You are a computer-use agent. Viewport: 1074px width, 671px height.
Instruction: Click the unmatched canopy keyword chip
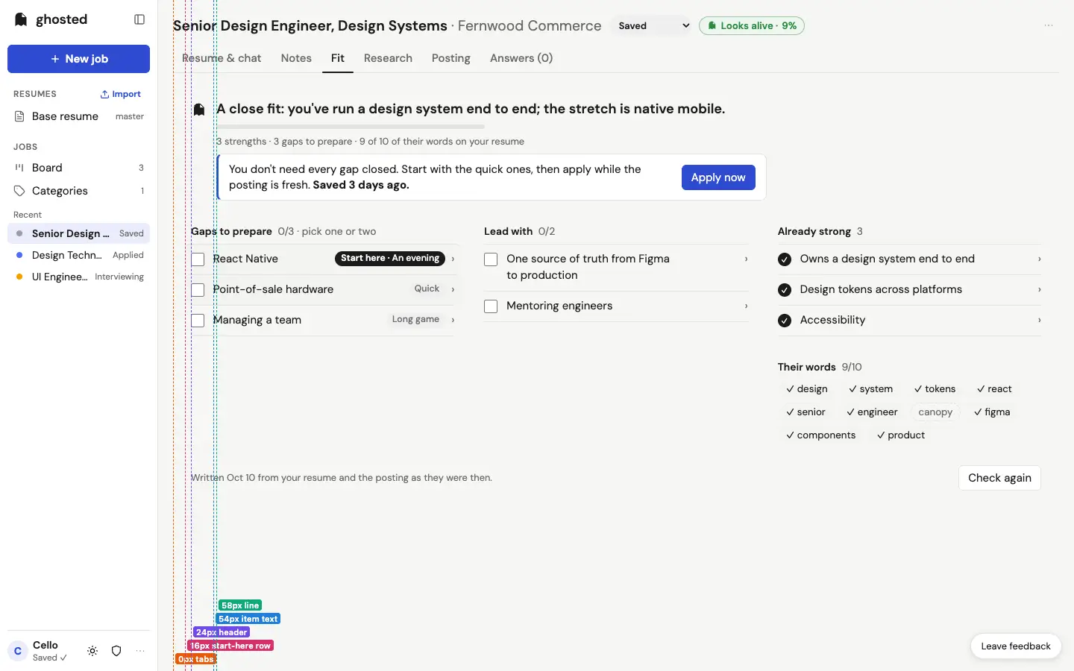[935, 412]
